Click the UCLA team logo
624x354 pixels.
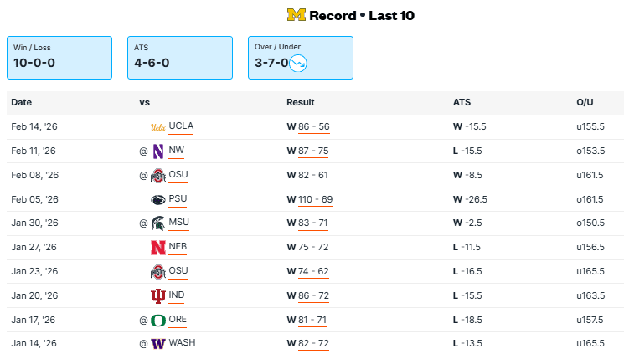pos(157,127)
